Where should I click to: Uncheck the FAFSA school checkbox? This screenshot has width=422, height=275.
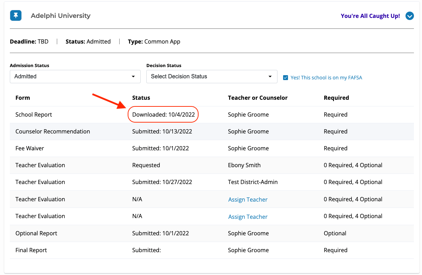[x=286, y=78]
